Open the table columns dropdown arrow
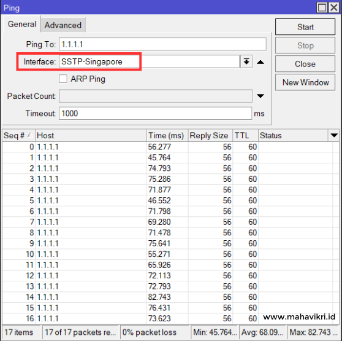Viewport: 342px width, 341px height. point(334,136)
